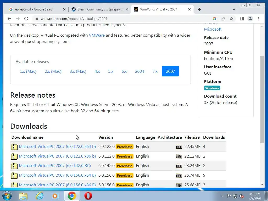Image resolution: width=268 pixels, height=201 pixels.
Task: Select the 7.x release
Action: pos(155,71)
